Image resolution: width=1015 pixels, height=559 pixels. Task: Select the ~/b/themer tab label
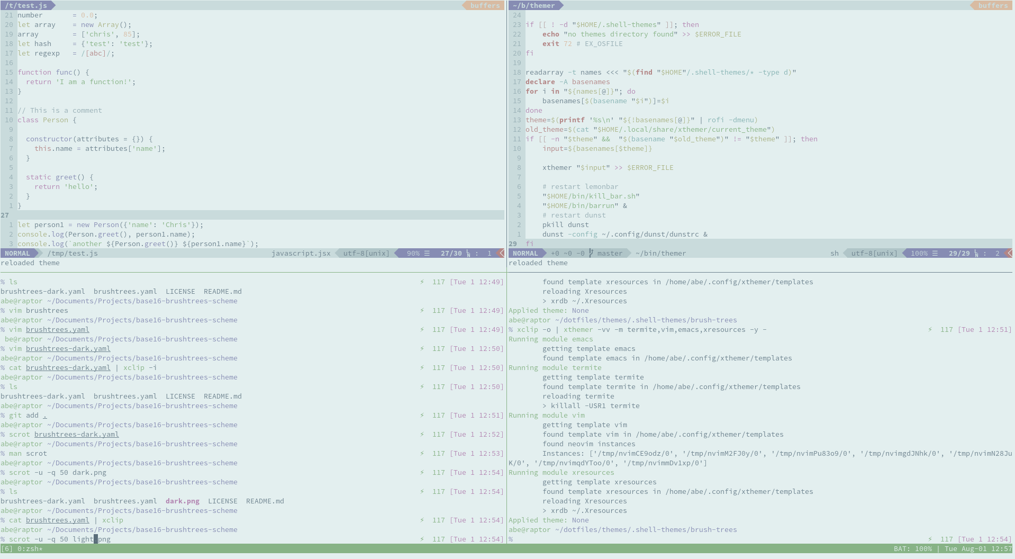(534, 5)
